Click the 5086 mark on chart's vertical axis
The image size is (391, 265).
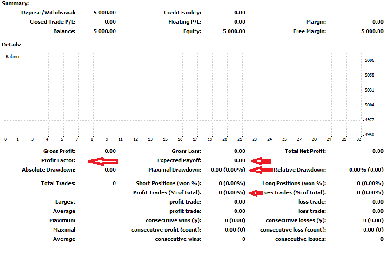coord(370,60)
